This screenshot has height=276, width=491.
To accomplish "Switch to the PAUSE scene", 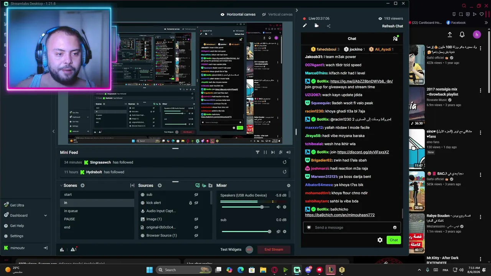I will [x=97, y=219].
